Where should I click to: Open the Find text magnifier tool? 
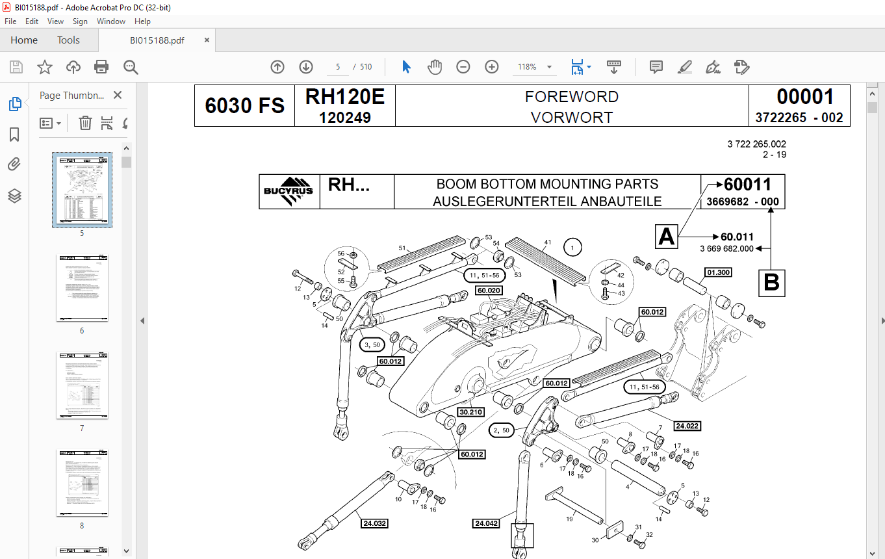(131, 67)
